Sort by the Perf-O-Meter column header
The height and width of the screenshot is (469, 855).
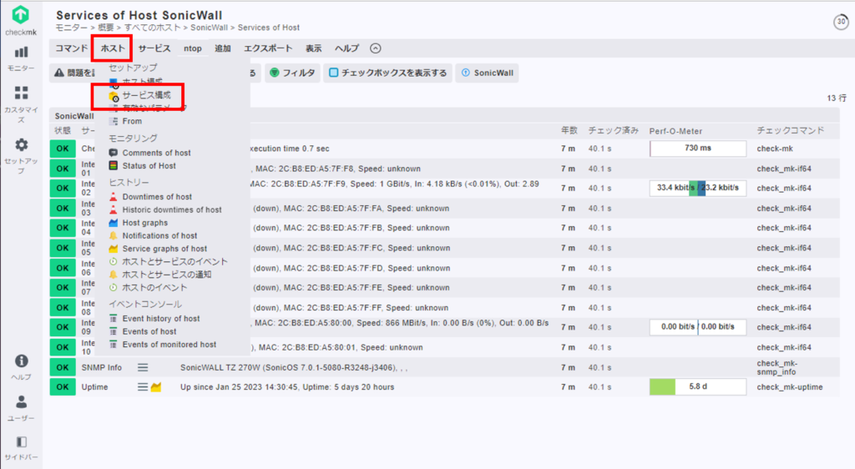point(675,131)
